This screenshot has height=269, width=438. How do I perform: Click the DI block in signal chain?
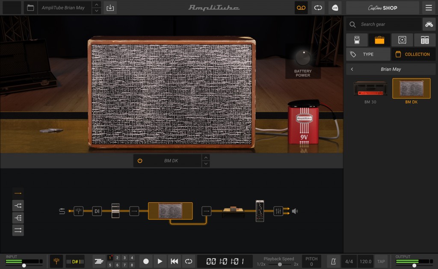[x=97, y=211]
